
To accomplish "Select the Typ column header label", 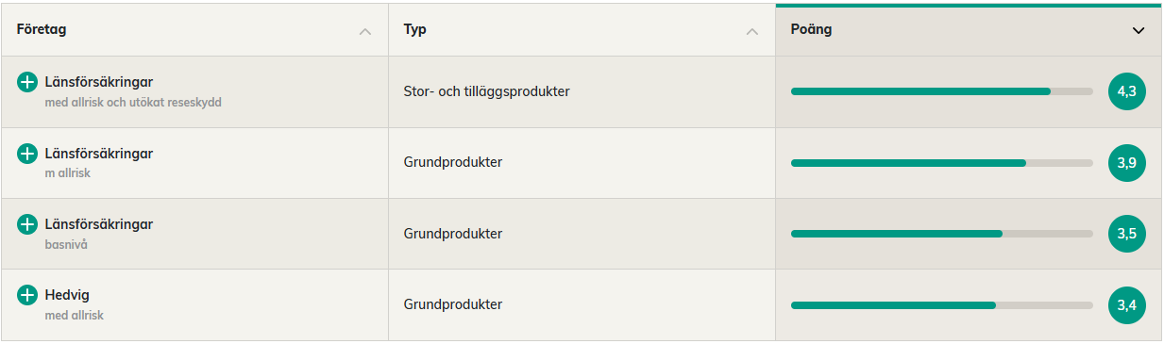I will (x=415, y=30).
